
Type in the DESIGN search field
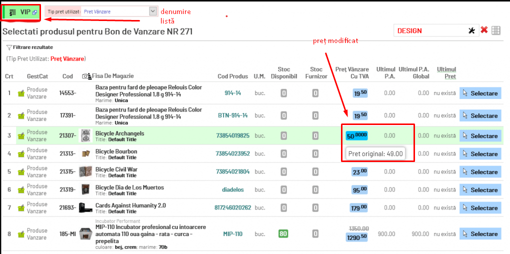[430, 30]
